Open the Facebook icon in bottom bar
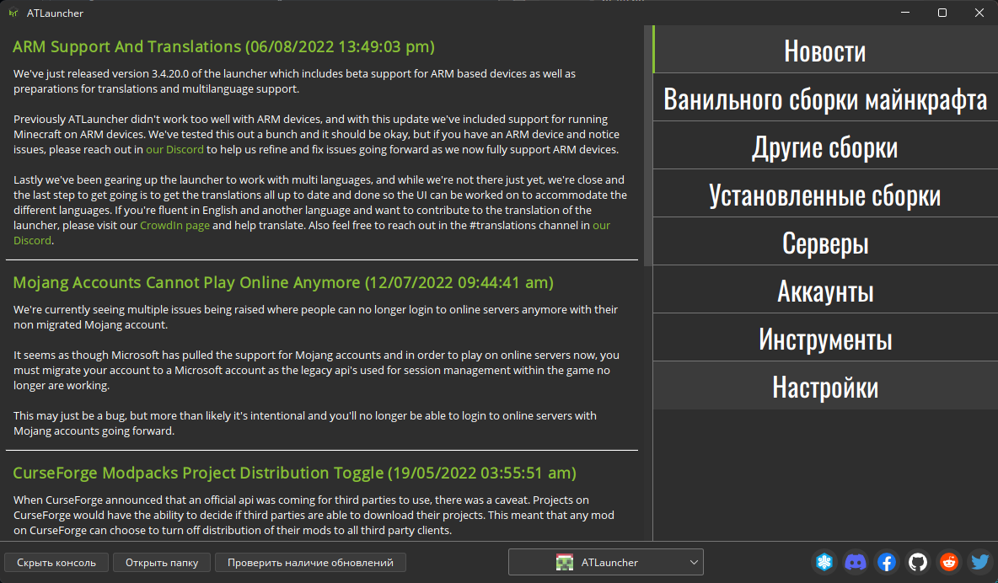 coord(886,562)
